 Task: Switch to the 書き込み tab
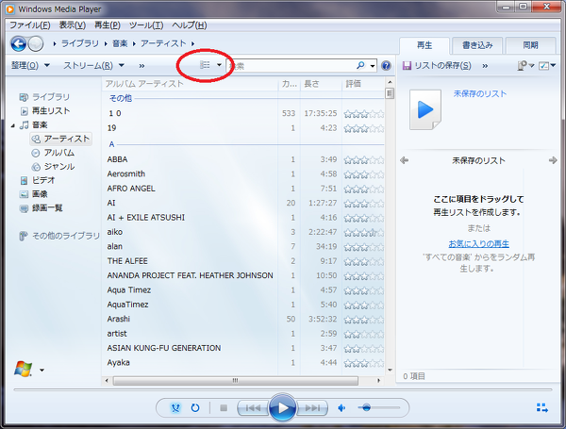pyautogui.click(x=477, y=45)
